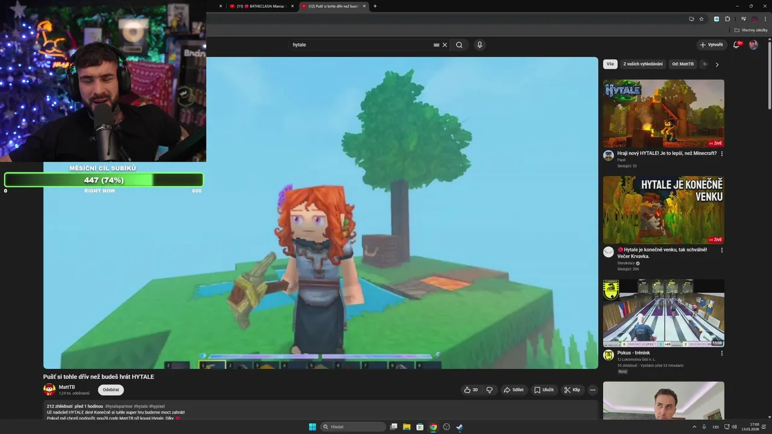This screenshot has width=772, height=434.
Task: Open Chrome three-dot menu
Action: [x=765, y=19]
